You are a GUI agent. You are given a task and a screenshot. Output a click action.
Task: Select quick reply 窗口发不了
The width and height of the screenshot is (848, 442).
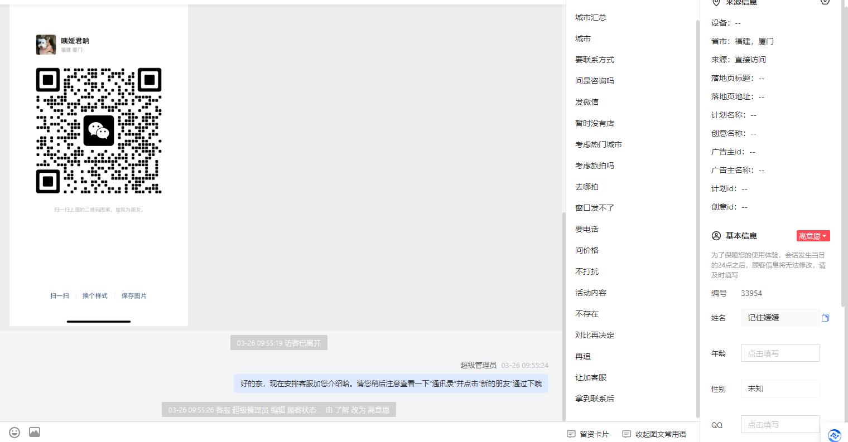click(x=595, y=208)
